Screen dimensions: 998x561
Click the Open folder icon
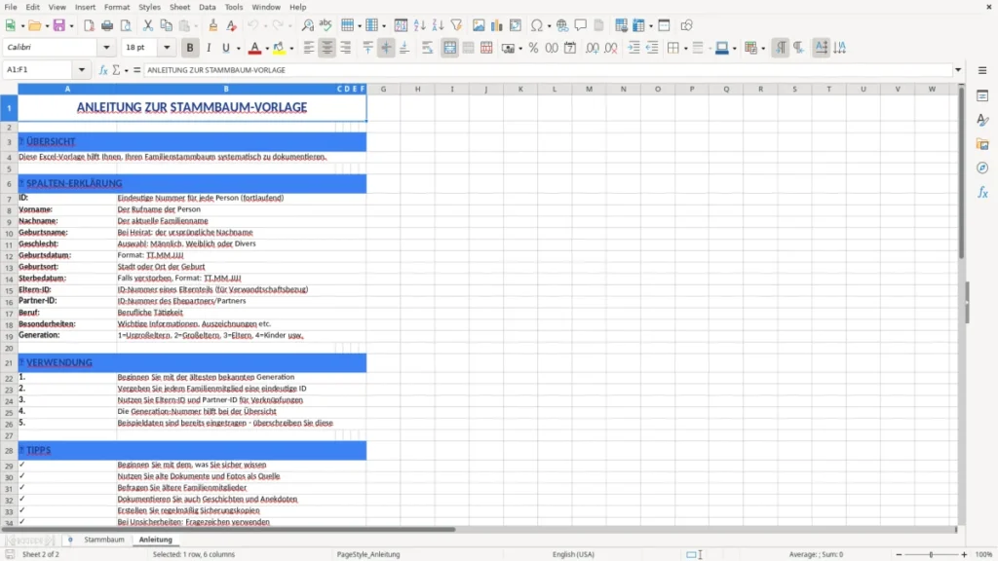34,25
